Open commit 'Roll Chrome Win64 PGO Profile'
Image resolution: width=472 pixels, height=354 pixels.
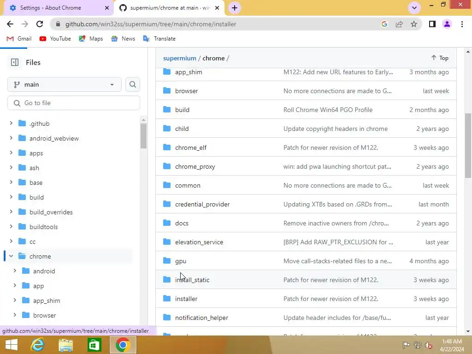pyautogui.click(x=328, y=110)
